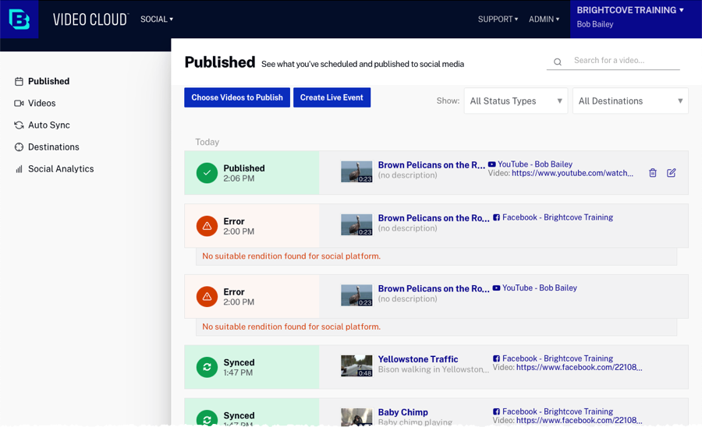Open the Admin menu
This screenshot has height=427, width=702.
pos(544,19)
